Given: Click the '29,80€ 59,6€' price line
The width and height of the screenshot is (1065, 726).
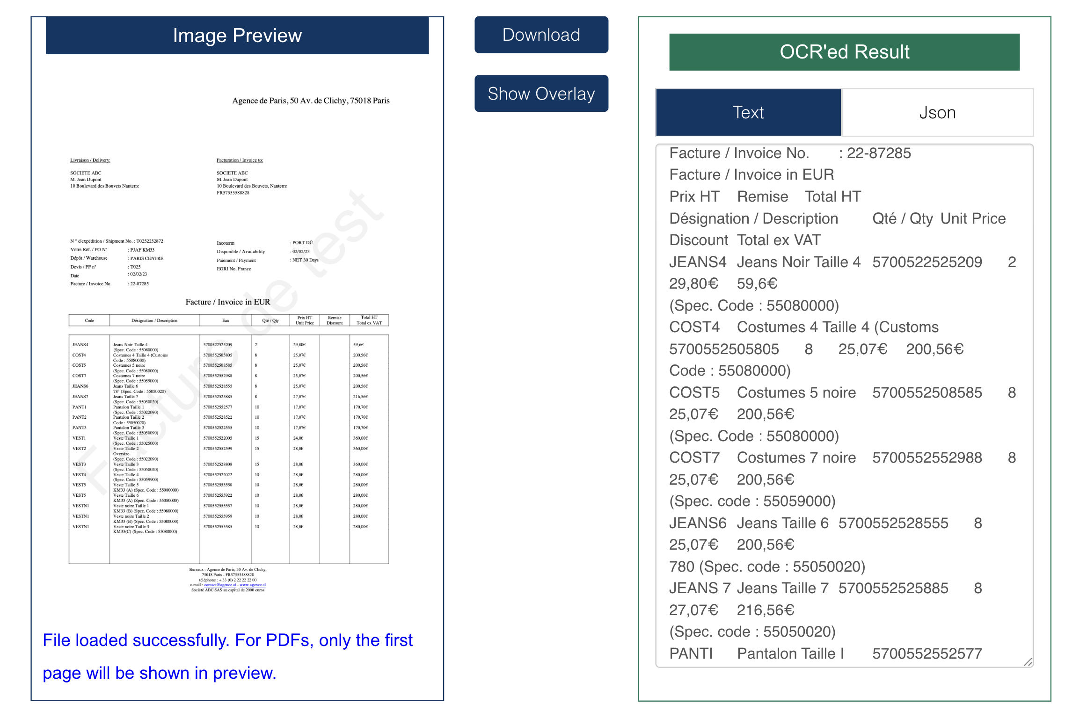Looking at the screenshot, I should pos(723,283).
